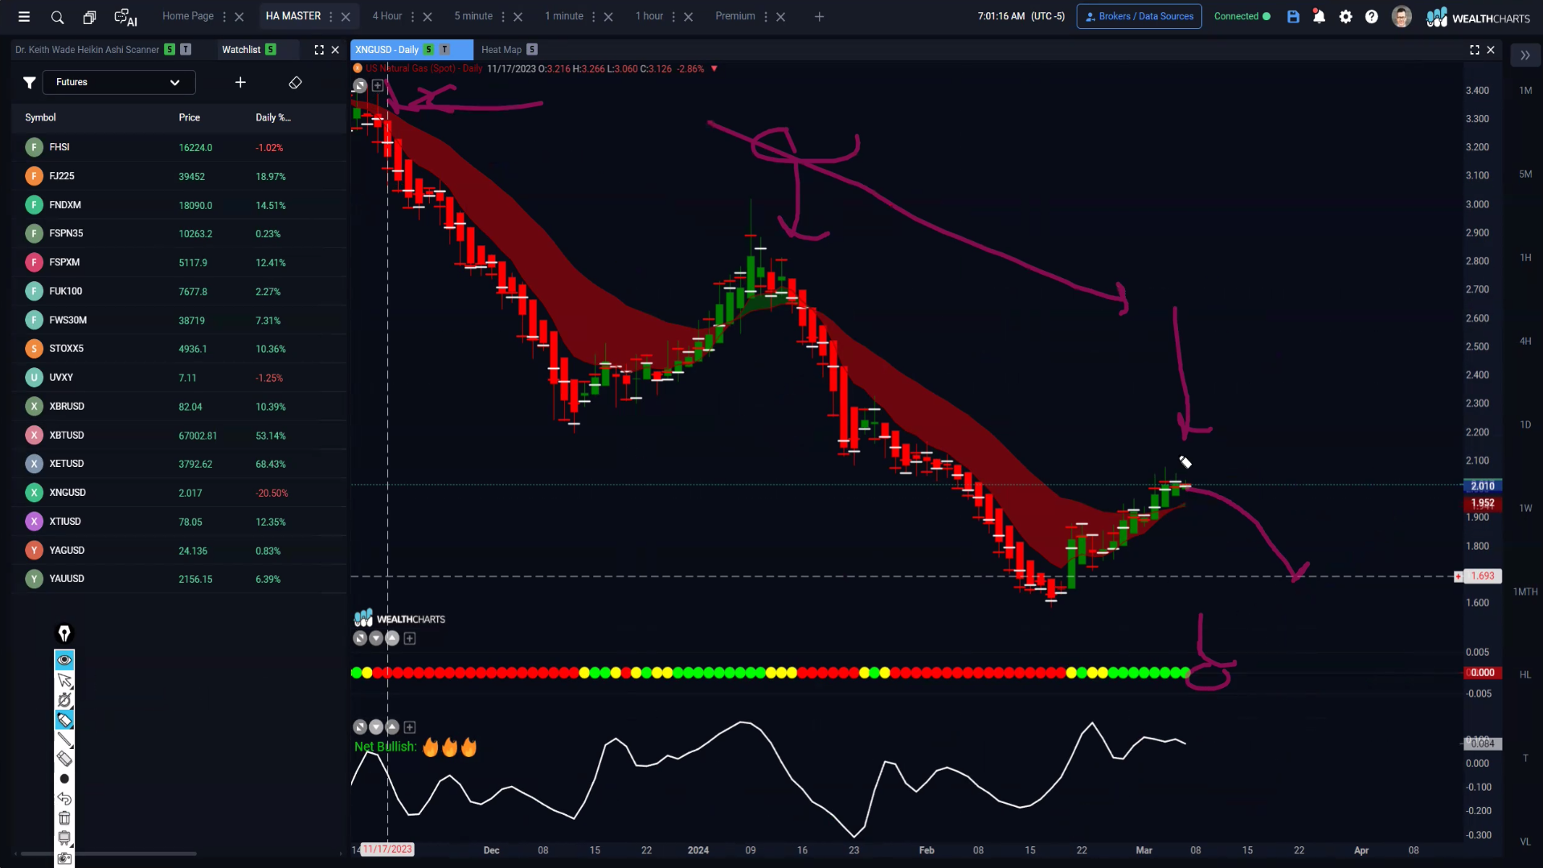Viewport: 1543px width, 868px height.
Task: Select the arrow pointer drawing tool
Action: click(x=64, y=681)
